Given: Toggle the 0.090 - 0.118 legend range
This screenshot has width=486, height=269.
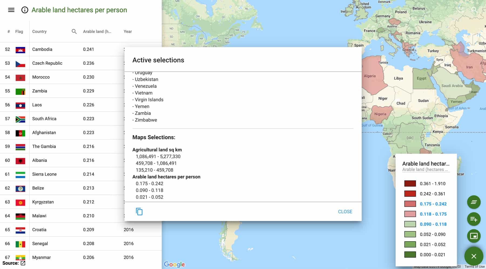Looking at the screenshot, I should click(x=433, y=224).
